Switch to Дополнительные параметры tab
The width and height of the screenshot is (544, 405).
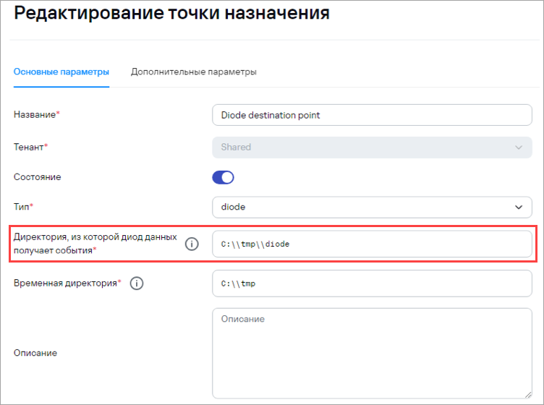coord(194,72)
